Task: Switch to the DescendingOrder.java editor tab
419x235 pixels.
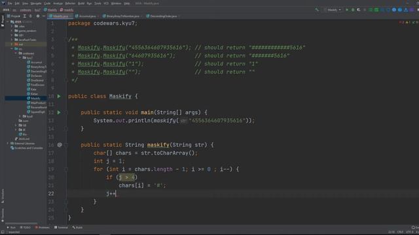Action: (x=163, y=16)
